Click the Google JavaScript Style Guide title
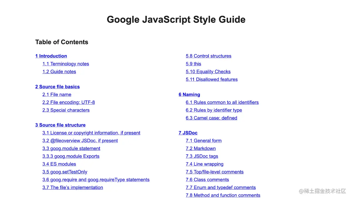The width and height of the screenshot is (352, 200). pos(176,20)
